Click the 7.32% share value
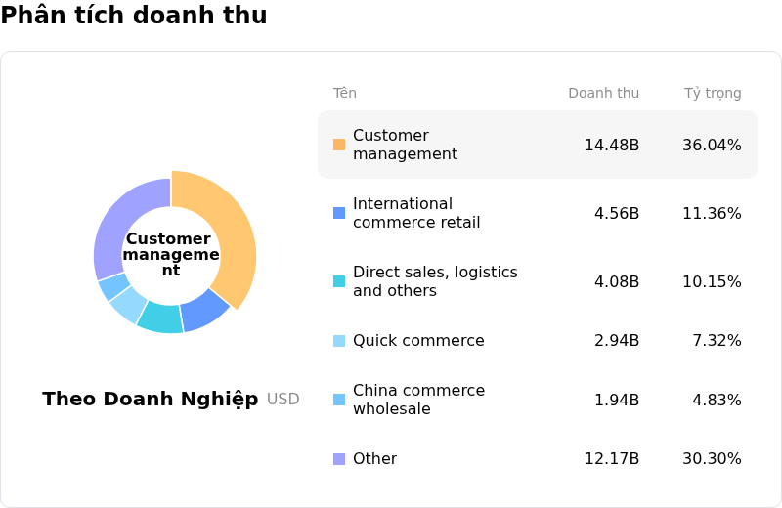782x508 pixels. [717, 341]
